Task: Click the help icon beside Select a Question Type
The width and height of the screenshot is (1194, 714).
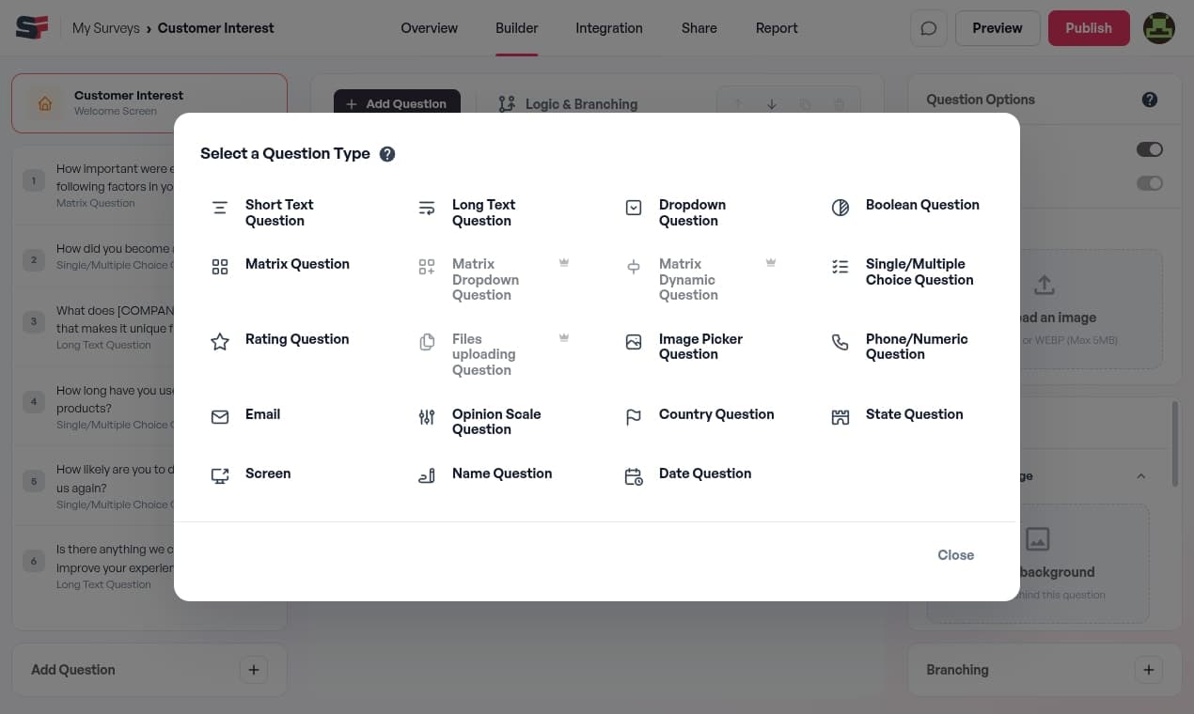Action: click(x=387, y=154)
